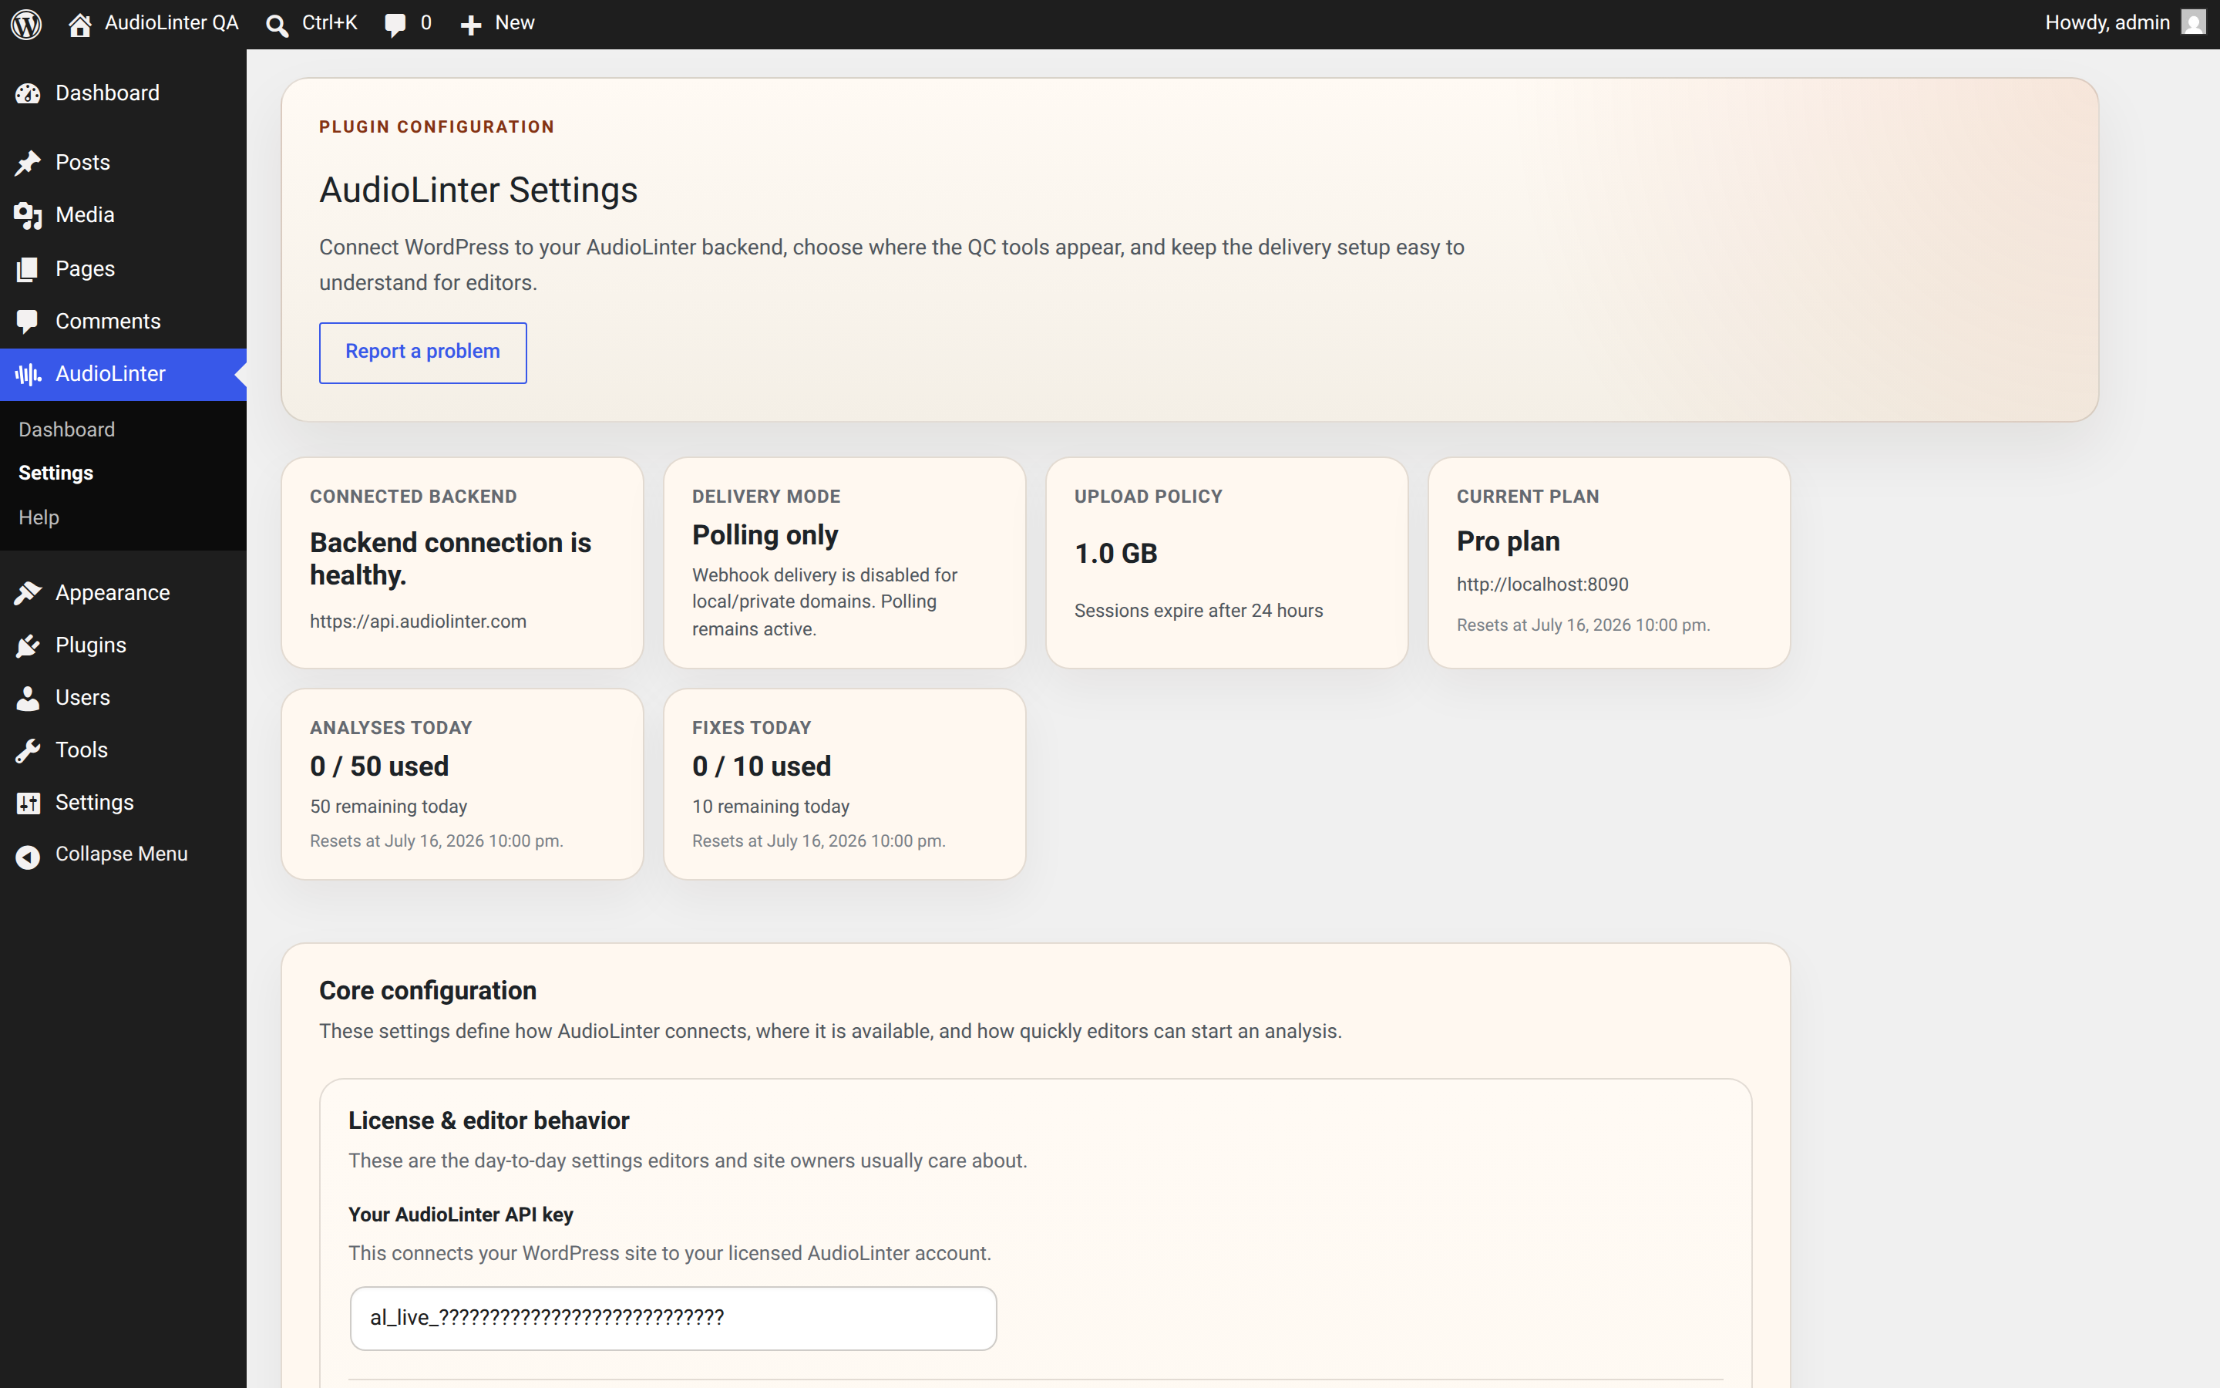Click the Users person icon
This screenshot has height=1388, width=2220.
(x=28, y=698)
